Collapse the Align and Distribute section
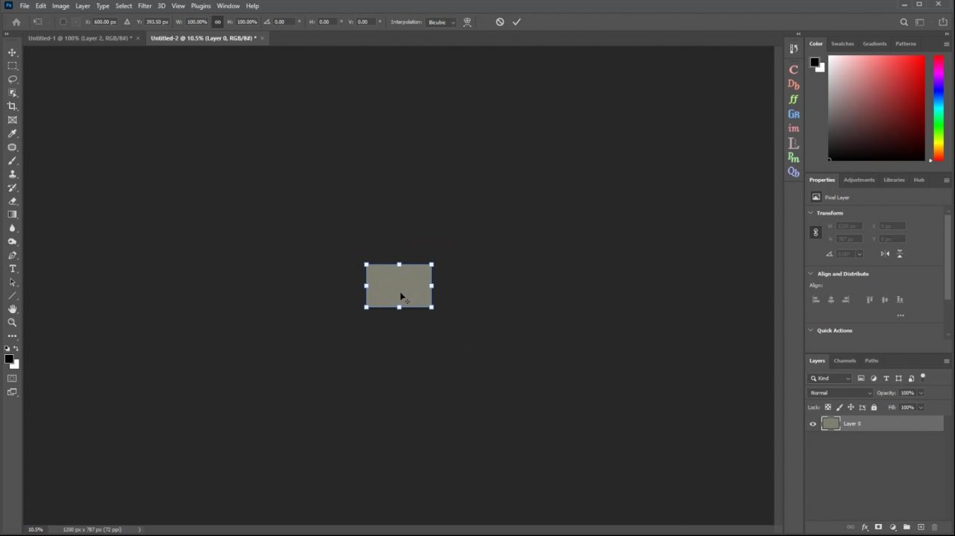955x536 pixels. [x=811, y=274]
